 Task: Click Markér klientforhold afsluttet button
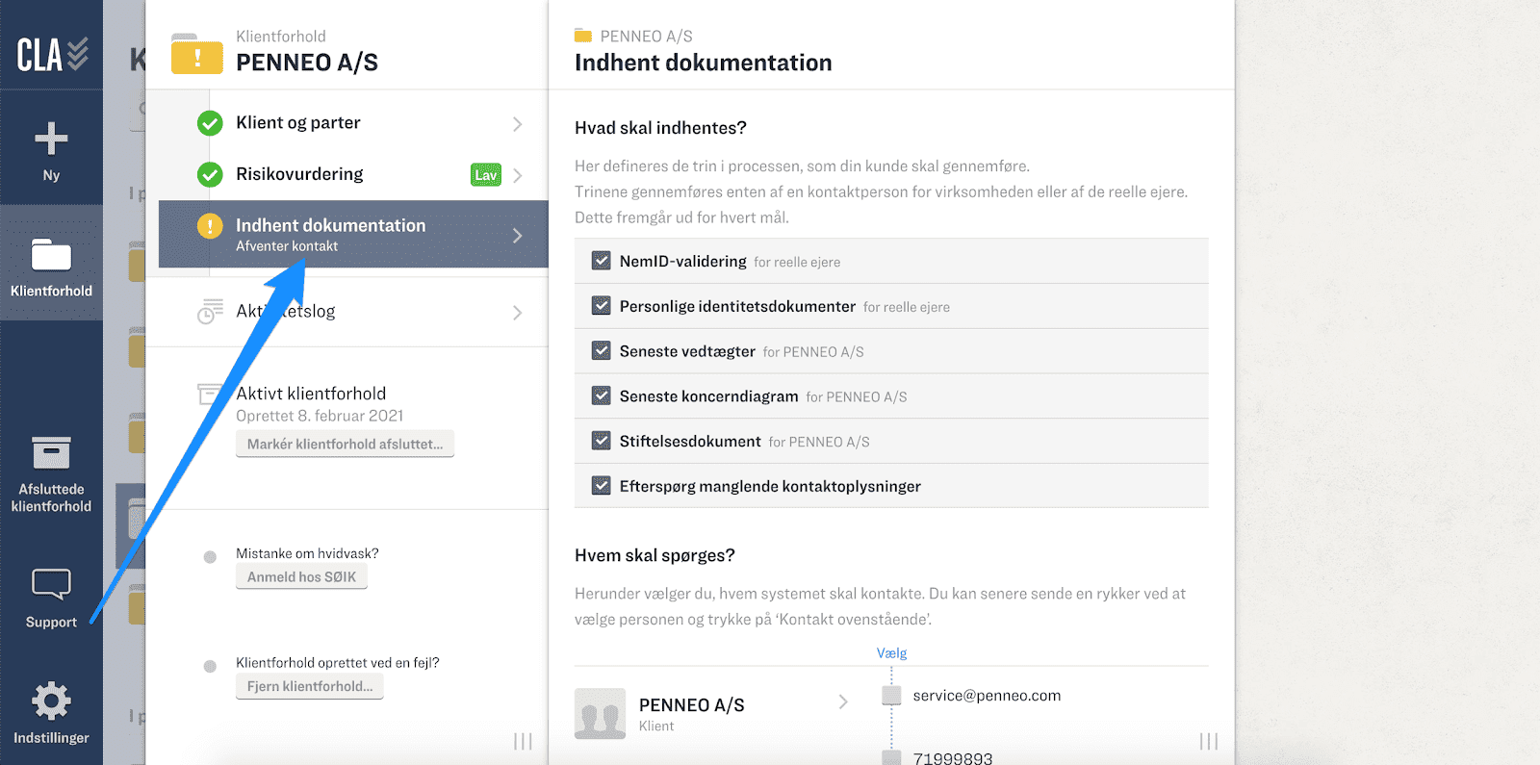(x=345, y=444)
